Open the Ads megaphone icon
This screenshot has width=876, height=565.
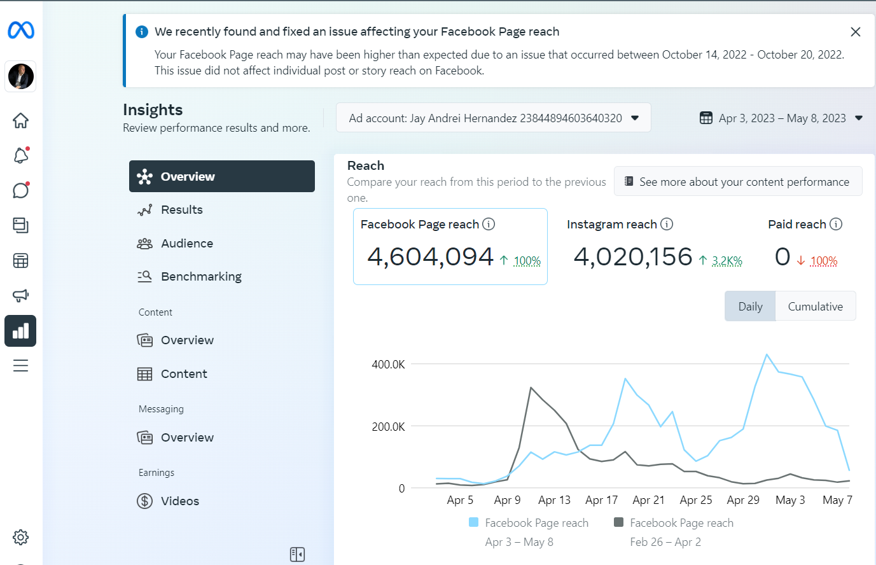[20, 295]
